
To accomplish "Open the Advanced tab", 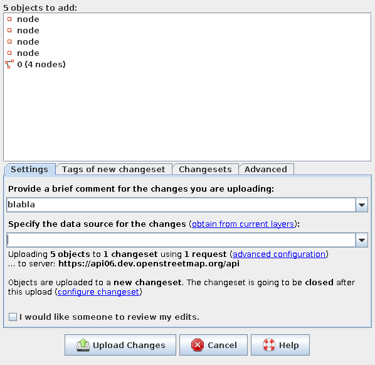I will point(266,170).
